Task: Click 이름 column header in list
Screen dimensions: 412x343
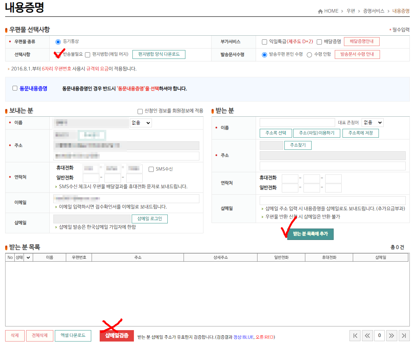Action: [49, 257]
